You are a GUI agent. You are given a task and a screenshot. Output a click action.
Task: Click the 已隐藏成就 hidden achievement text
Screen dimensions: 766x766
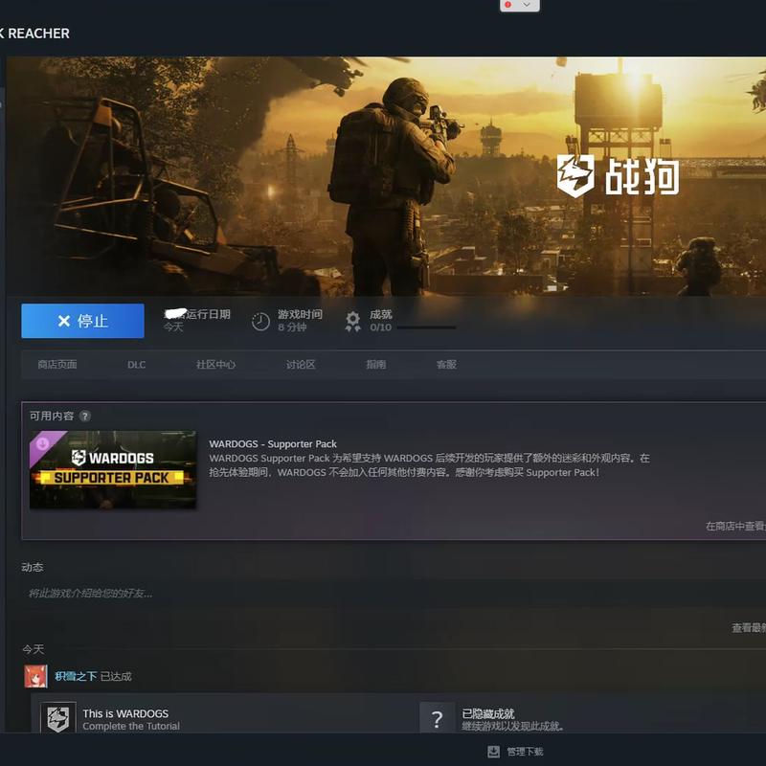(488, 713)
